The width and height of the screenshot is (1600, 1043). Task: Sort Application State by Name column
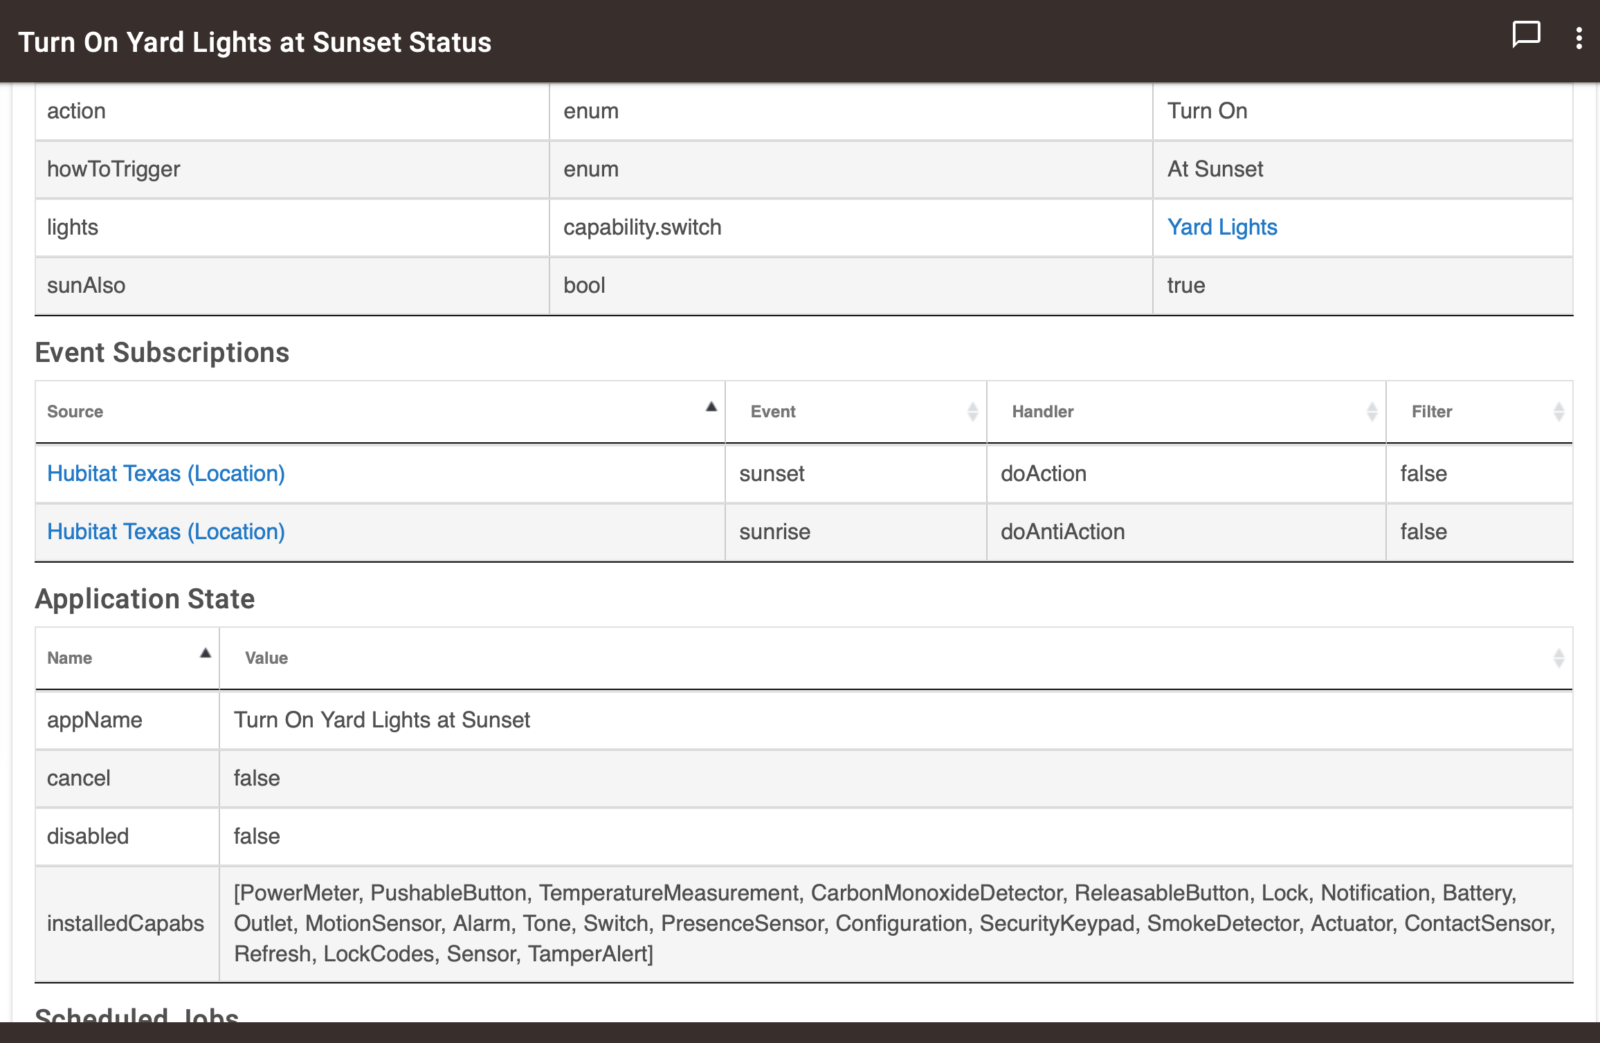tap(127, 658)
